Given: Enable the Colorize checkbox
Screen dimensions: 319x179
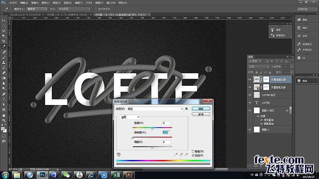Looking at the screenshot, I should point(193,151).
